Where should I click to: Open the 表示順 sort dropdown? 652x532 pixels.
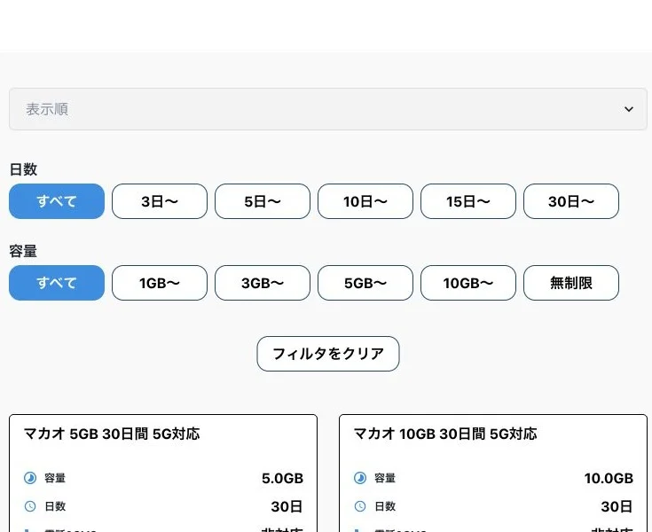tap(327, 109)
